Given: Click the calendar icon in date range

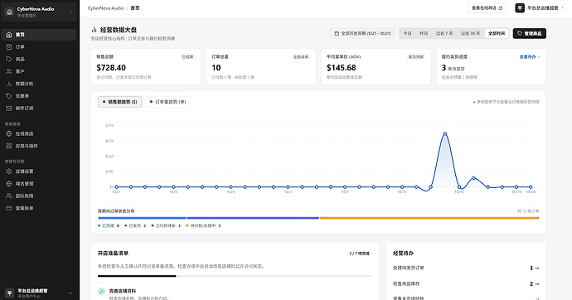Looking at the screenshot, I should pyautogui.click(x=337, y=33).
